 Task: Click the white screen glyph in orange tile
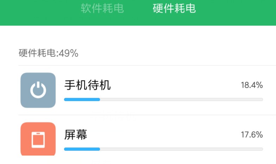pyautogui.click(x=38, y=140)
